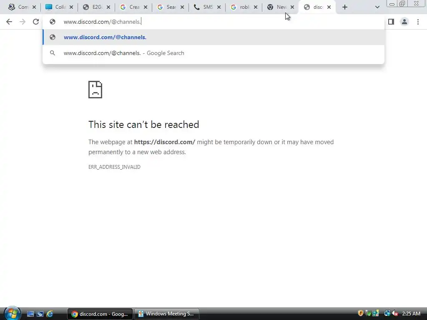The image size is (427, 320).
Task: Click the tray icon left of network icon
Action: coord(376,313)
